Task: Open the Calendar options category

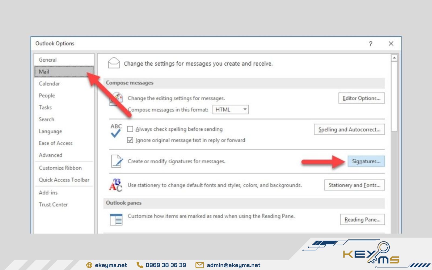Action: [64, 83]
